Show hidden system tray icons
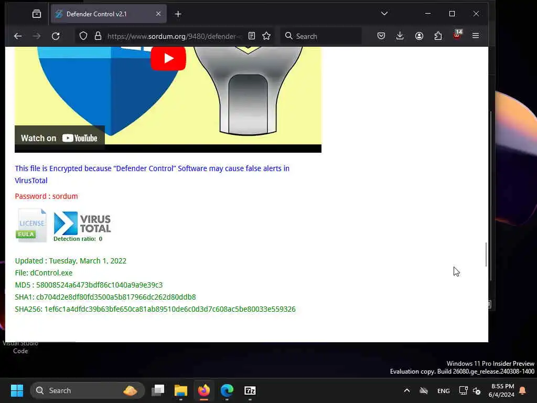537x403 pixels. click(406, 390)
